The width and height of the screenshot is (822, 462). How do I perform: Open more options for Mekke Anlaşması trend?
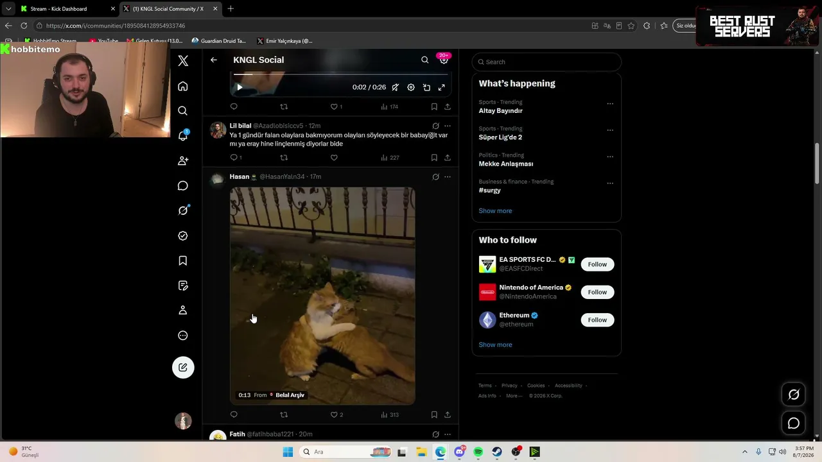[610, 157]
